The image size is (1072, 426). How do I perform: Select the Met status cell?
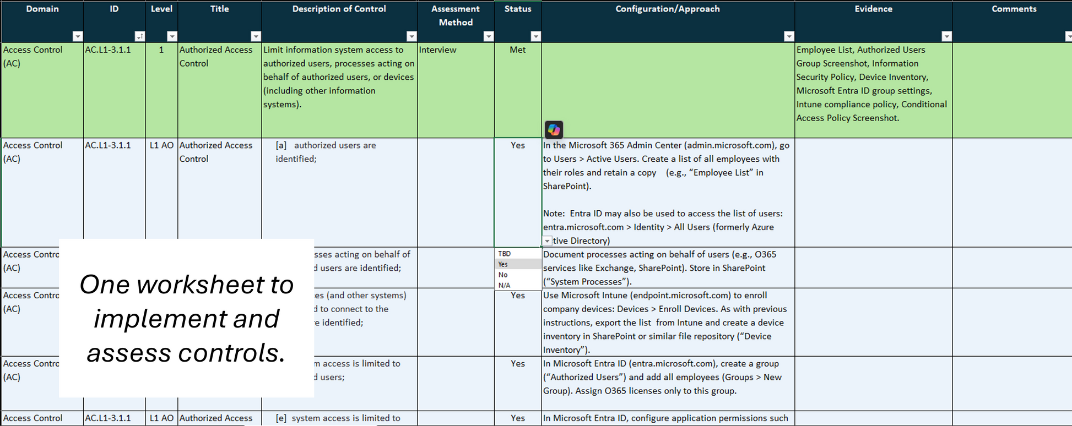pyautogui.click(x=518, y=90)
